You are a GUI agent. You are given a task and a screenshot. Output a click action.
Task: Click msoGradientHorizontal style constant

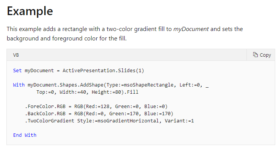[128, 121]
